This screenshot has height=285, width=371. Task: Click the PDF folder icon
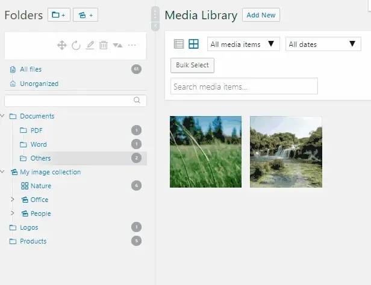click(x=23, y=130)
